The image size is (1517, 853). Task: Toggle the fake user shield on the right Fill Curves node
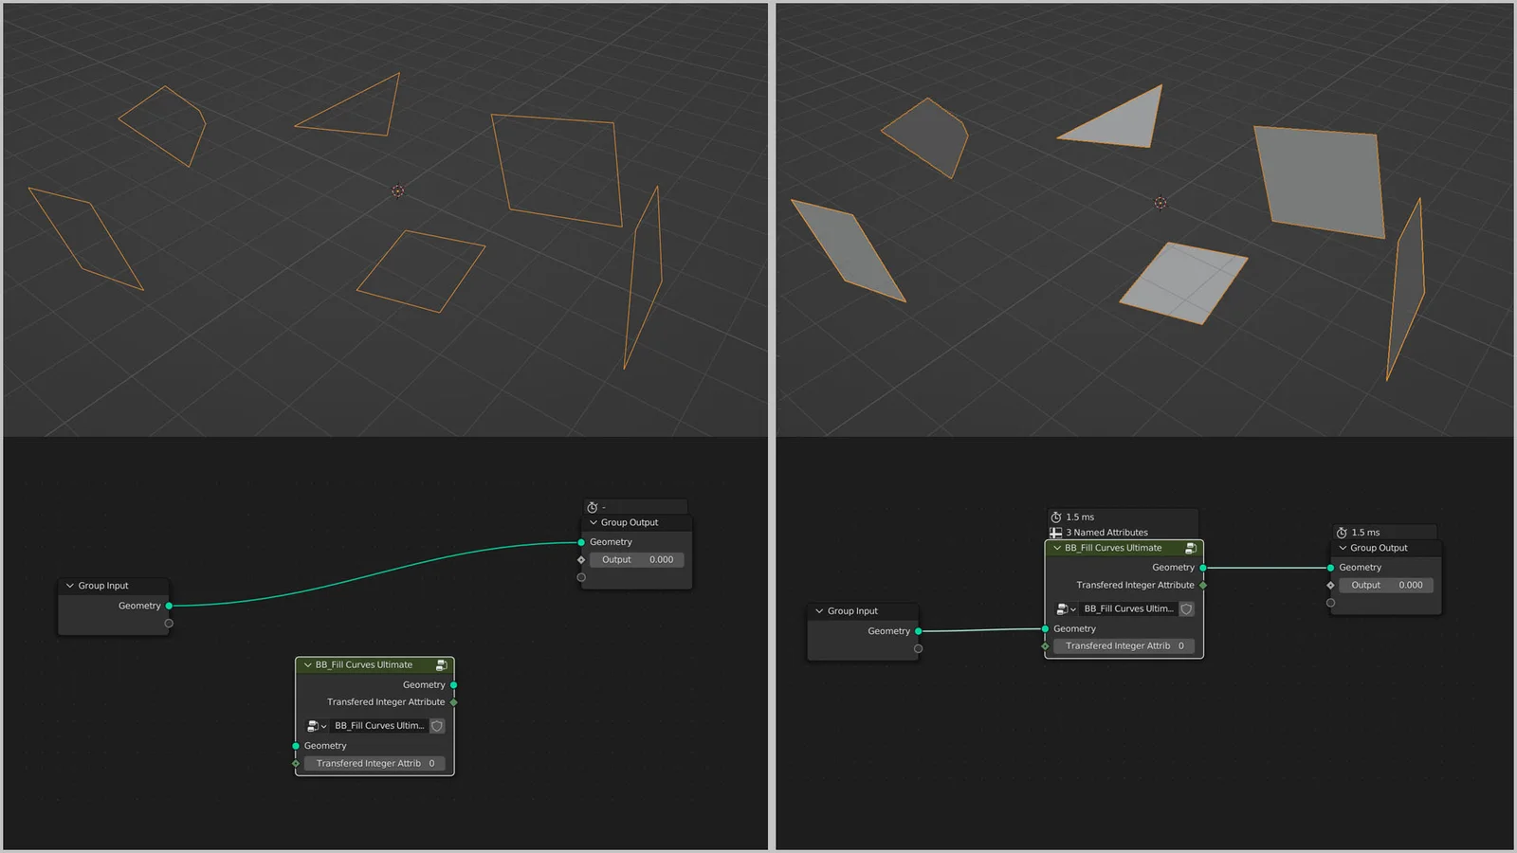point(1186,608)
